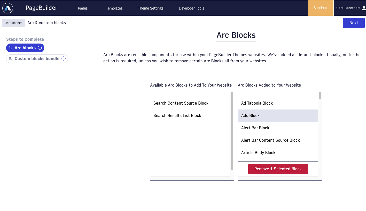
Task: Click the Next button
Action: [354, 23]
